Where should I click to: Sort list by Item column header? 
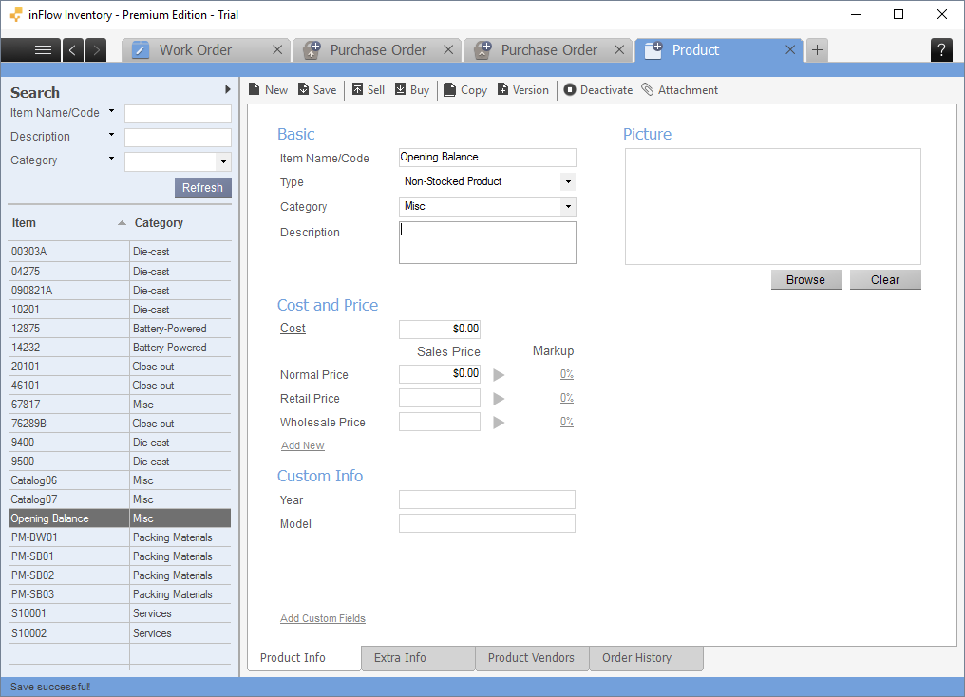[x=68, y=223]
